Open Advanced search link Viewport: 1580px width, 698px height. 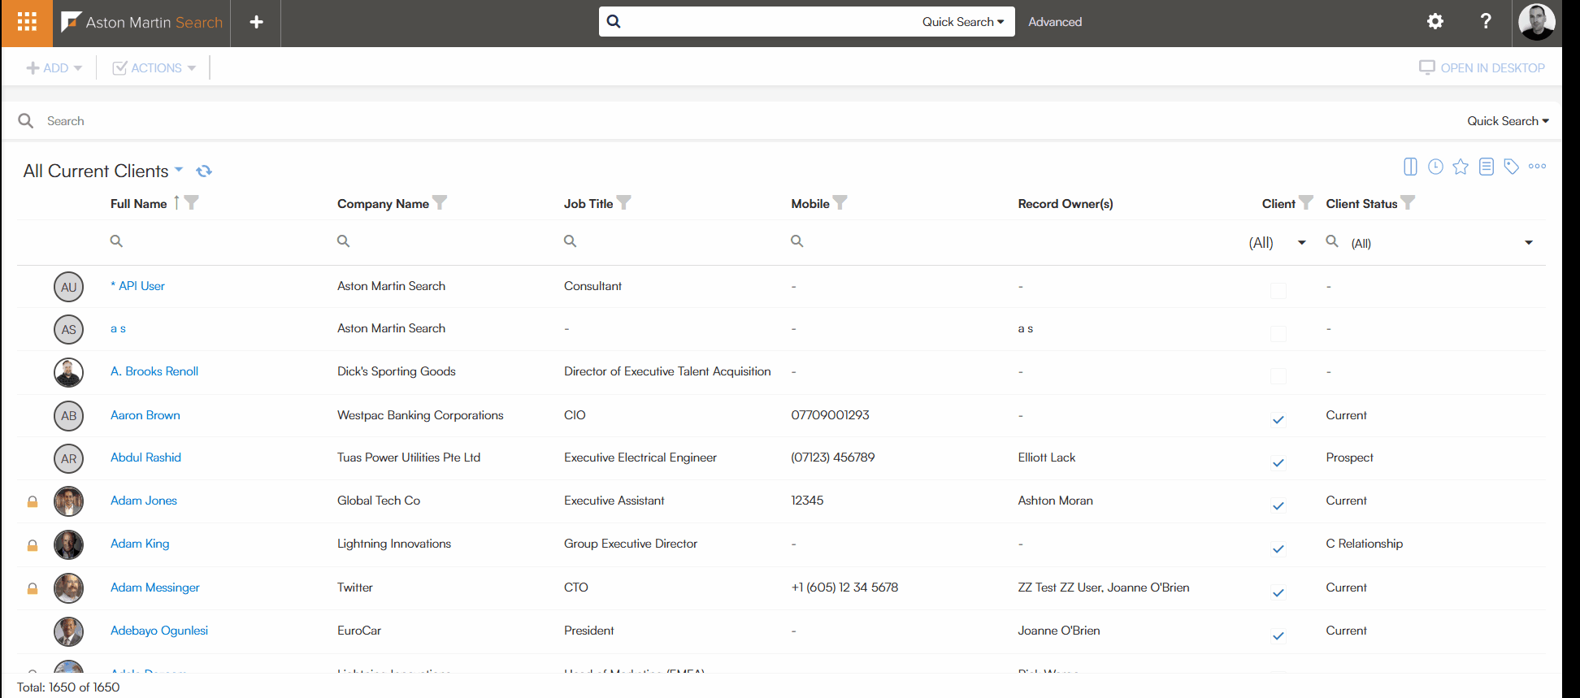pyautogui.click(x=1055, y=22)
